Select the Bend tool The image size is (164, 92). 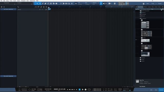point(54,4)
